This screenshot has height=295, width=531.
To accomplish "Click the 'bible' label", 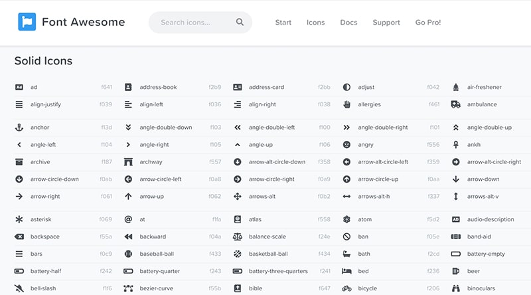I will coord(256,288).
